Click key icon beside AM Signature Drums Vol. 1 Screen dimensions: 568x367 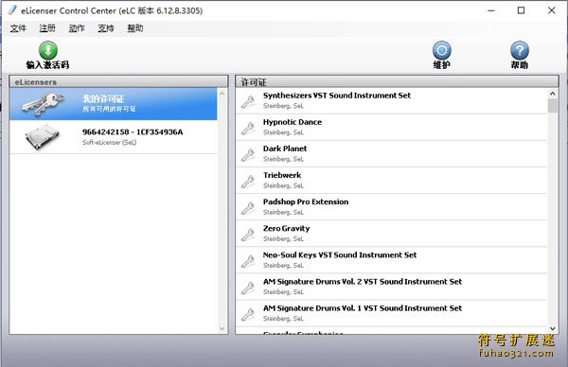[248, 314]
